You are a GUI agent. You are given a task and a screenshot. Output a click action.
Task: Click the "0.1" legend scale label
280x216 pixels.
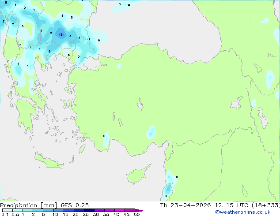[5, 214]
